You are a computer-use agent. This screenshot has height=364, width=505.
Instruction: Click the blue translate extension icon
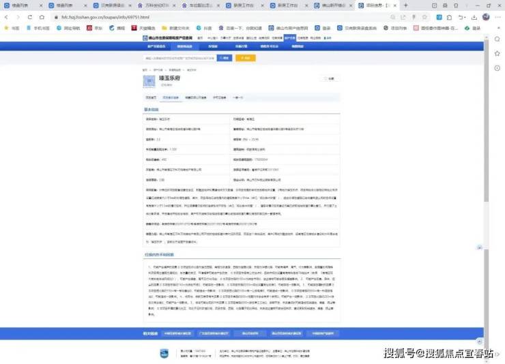tap(439, 17)
